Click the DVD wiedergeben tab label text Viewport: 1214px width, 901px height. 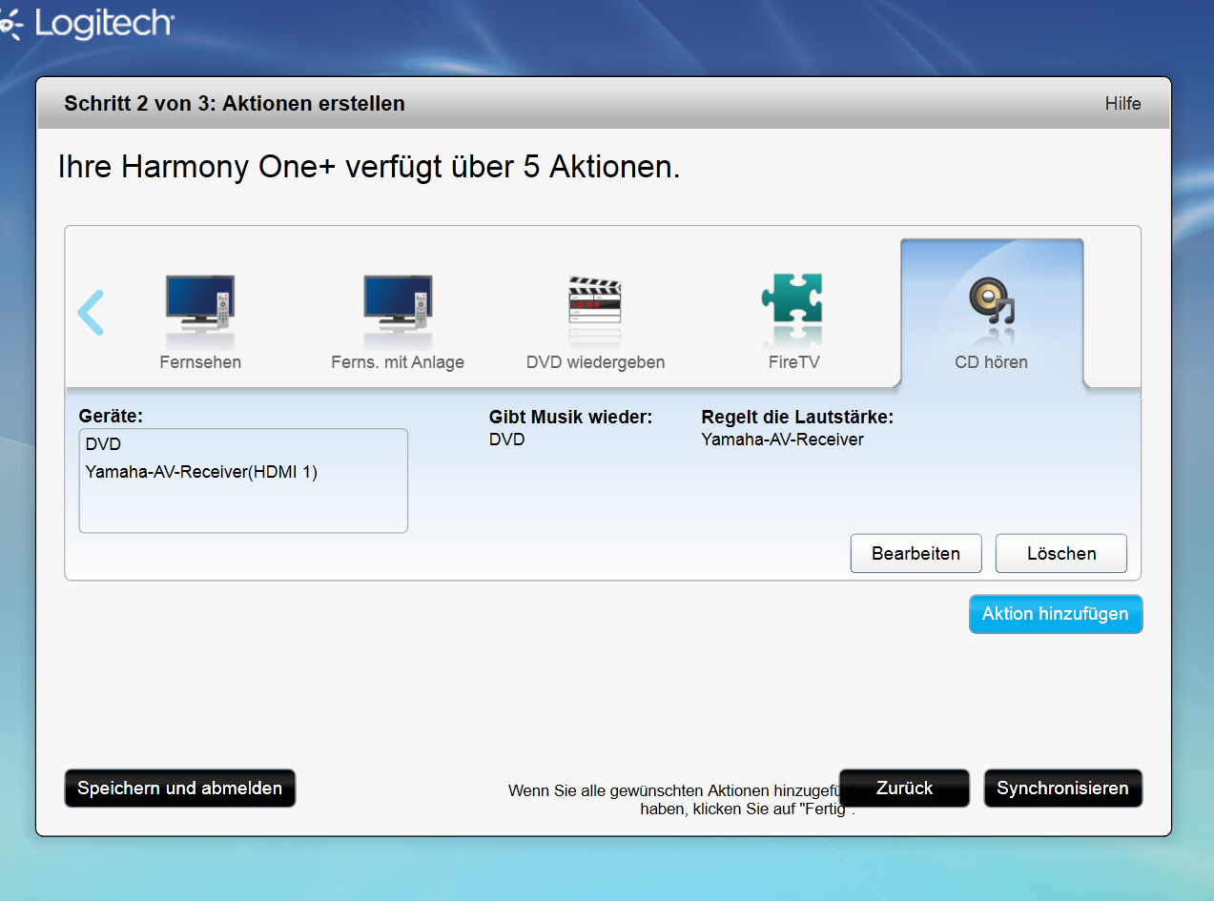[x=595, y=362]
